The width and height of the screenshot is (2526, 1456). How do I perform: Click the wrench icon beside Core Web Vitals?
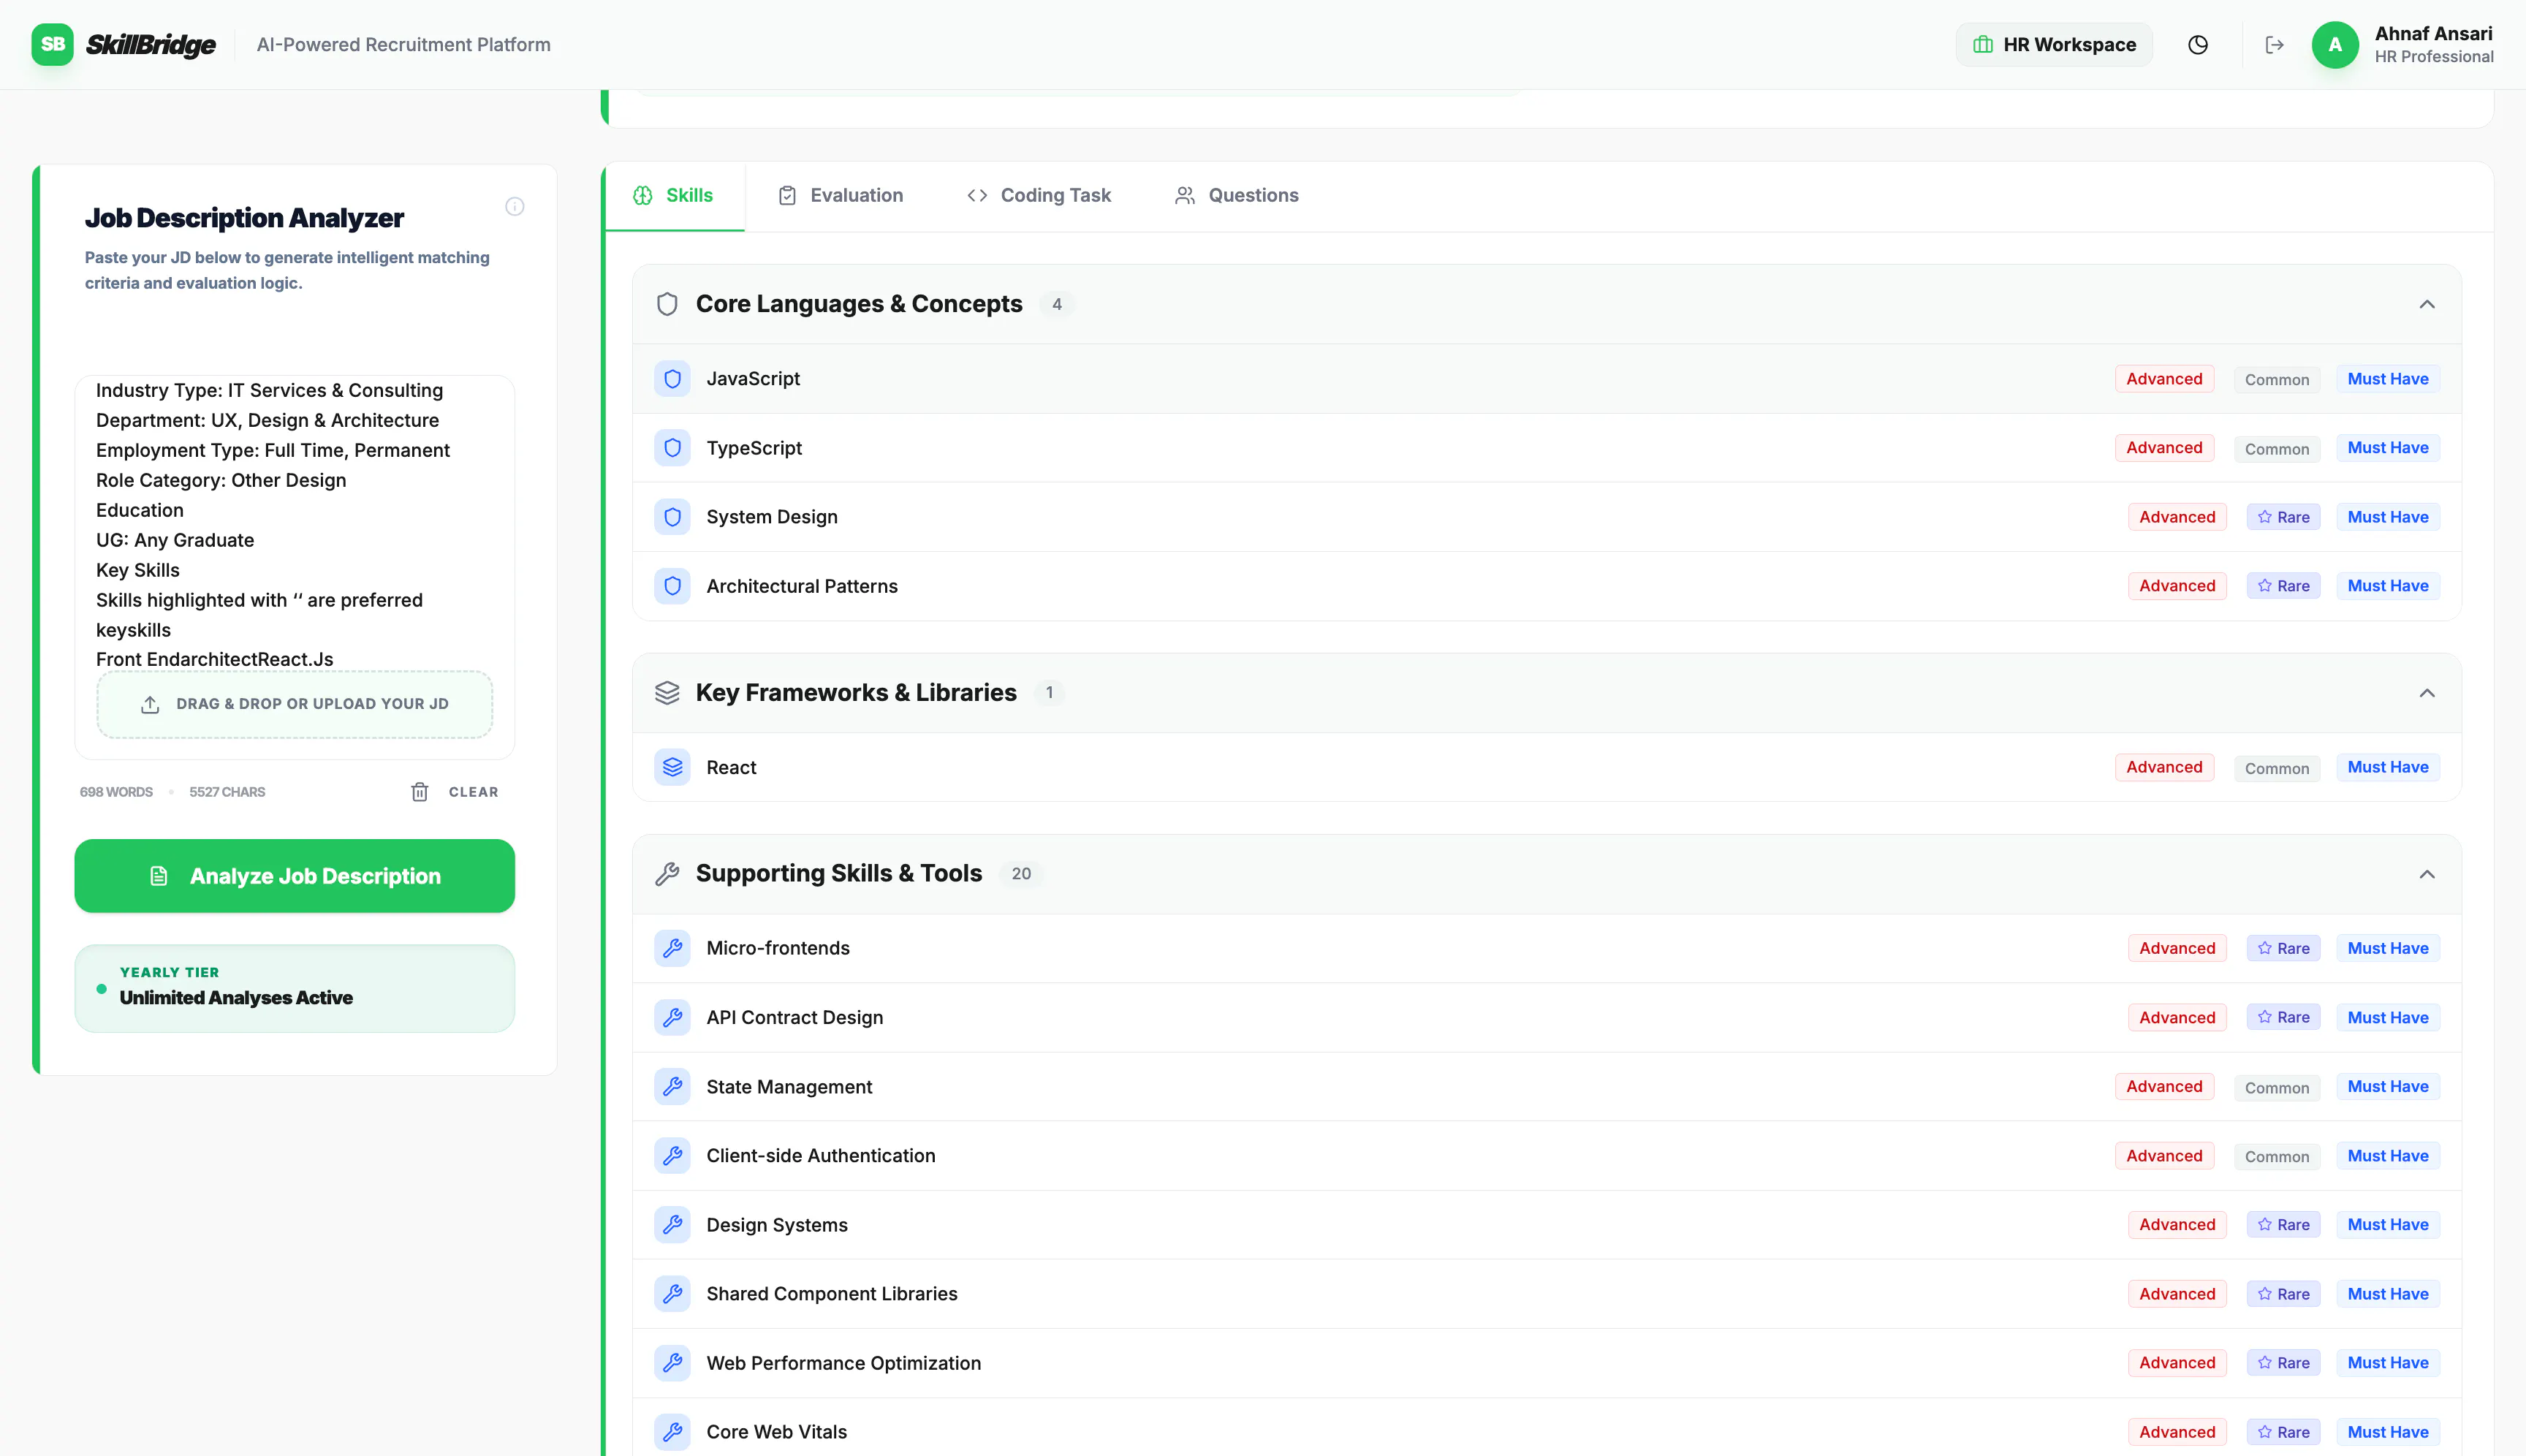tap(672, 1431)
